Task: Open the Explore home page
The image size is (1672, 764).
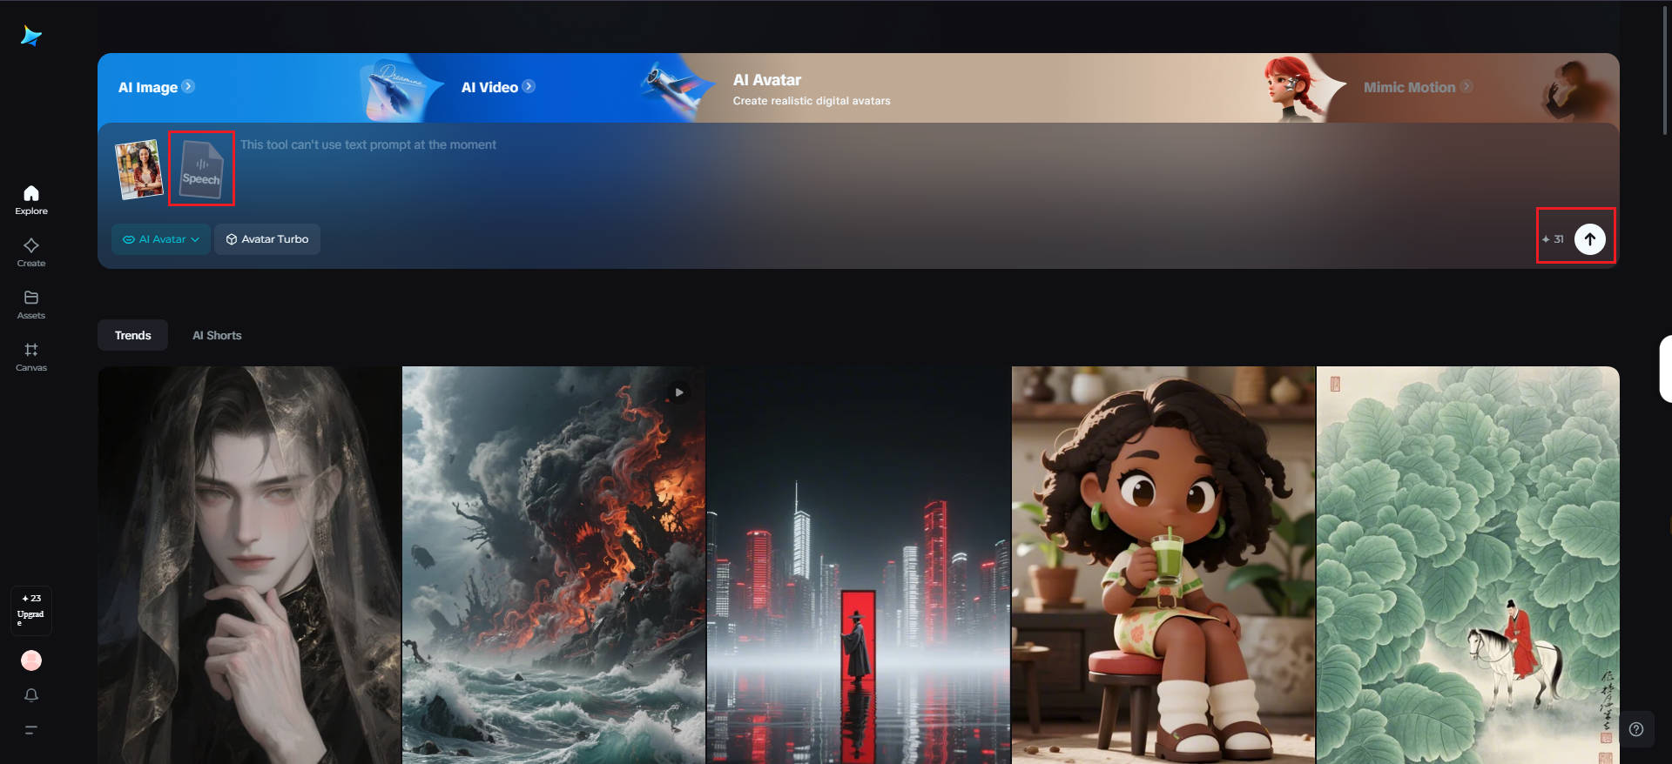Action: click(31, 199)
